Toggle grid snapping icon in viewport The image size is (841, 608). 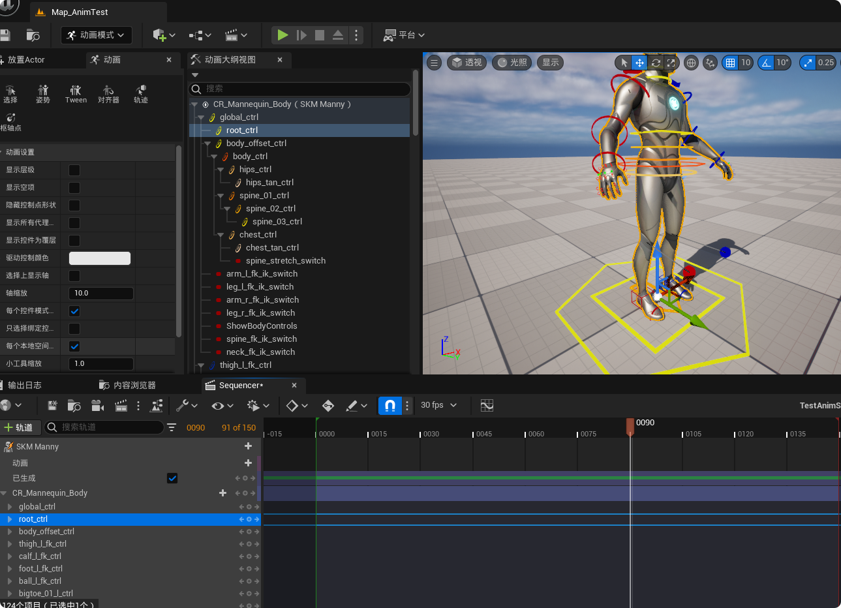coord(730,63)
